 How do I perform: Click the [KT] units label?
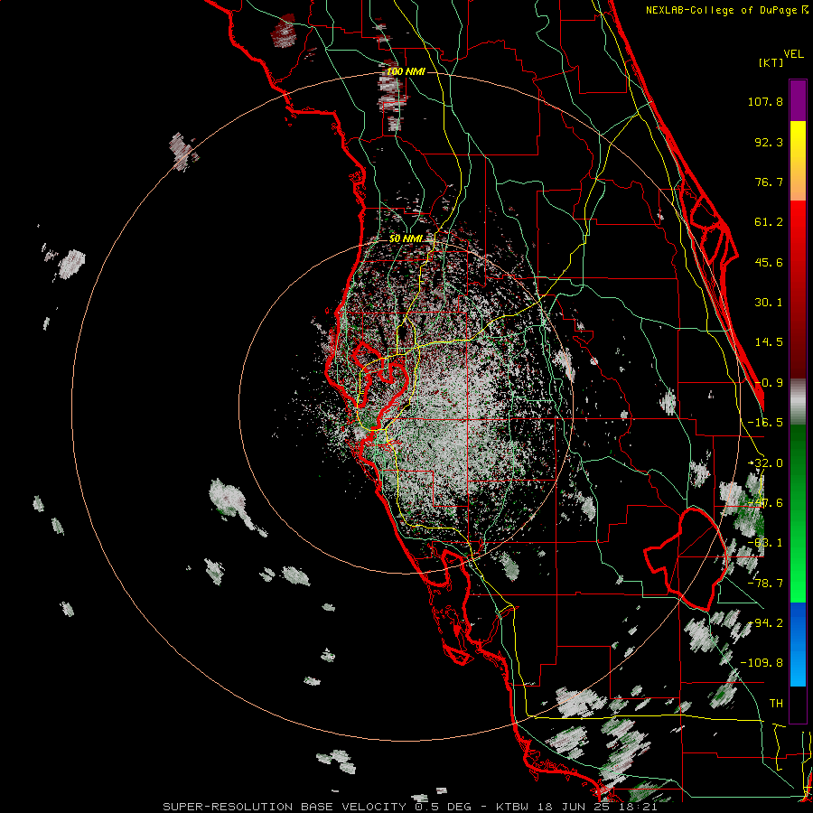click(x=771, y=62)
